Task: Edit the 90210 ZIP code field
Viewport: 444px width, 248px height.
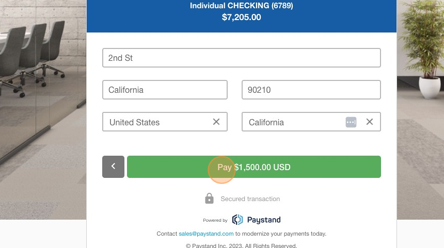Action: pos(311,90)
